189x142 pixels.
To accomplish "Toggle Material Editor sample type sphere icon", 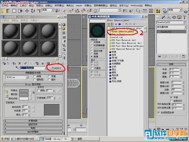I will (x=64, y=25).
